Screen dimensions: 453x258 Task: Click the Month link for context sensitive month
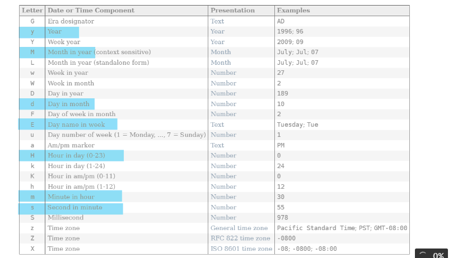pos(221,52)
